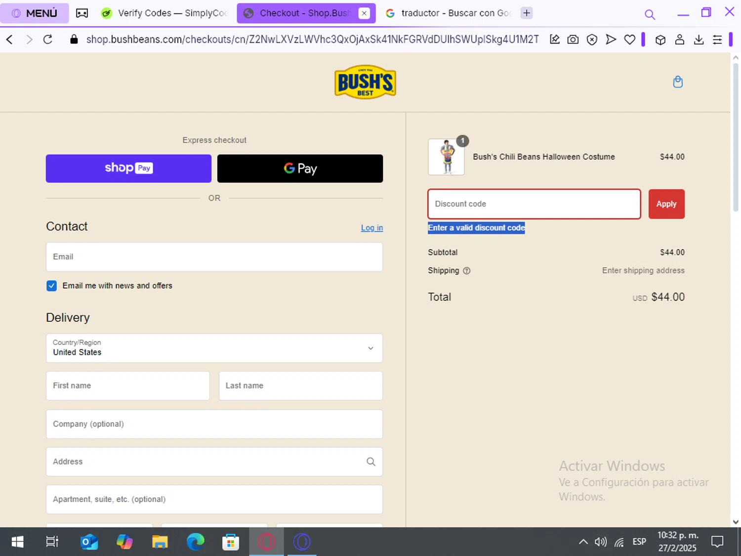Open the Opera MENÚ button
The image size is (741, 556).
(x=34, y=13)
